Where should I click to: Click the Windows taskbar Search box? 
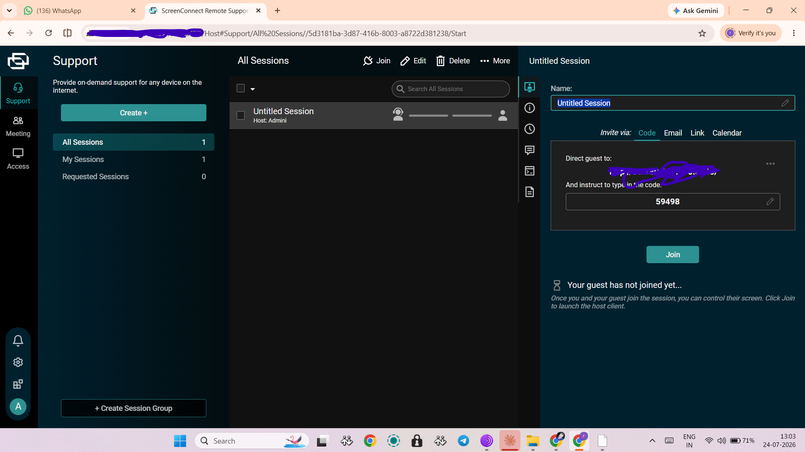pos(252,441)
